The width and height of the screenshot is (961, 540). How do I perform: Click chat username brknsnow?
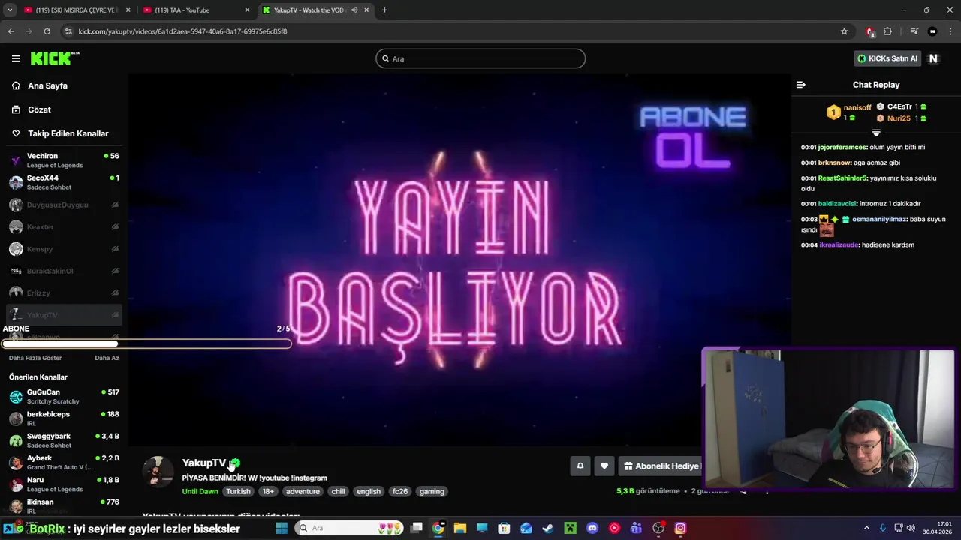pos(835,163)
